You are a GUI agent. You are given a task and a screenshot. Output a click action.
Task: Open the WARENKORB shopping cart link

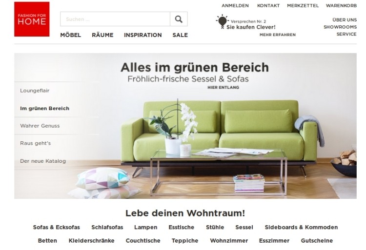click(x=341, y=5)
